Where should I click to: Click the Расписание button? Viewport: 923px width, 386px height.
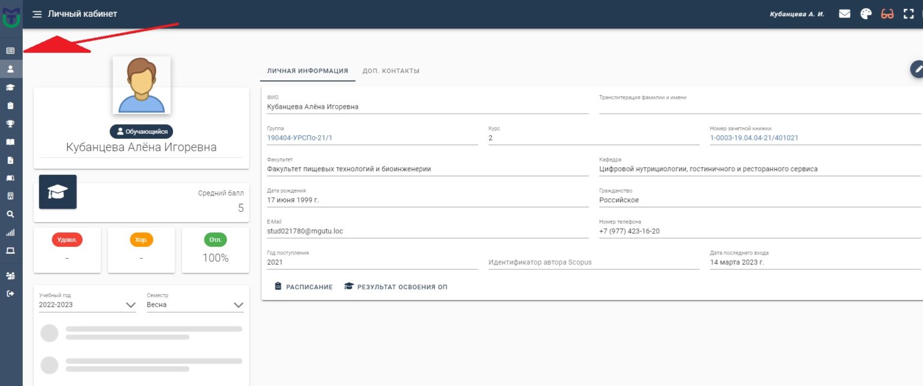click(303, 287)
